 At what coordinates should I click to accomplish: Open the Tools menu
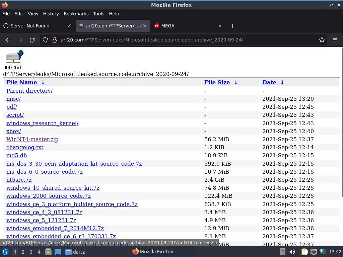pos(99,14)
